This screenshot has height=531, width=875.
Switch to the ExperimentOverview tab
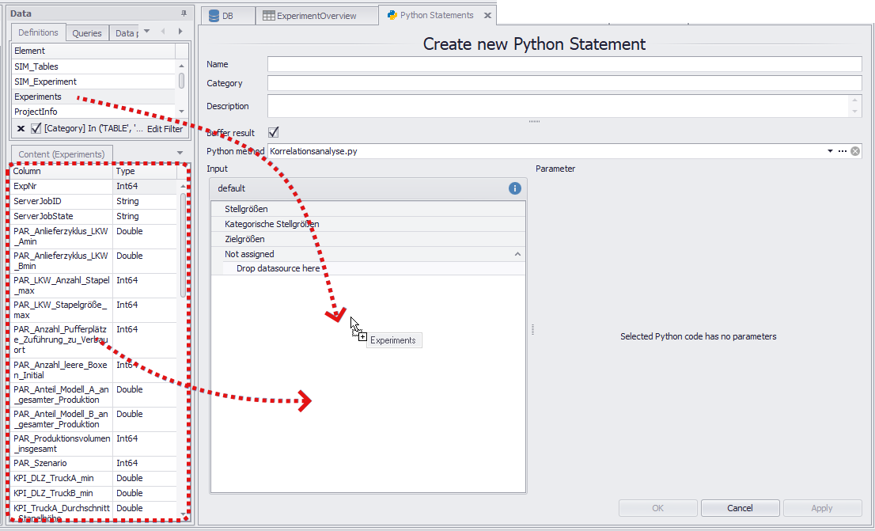click(316, 15)
